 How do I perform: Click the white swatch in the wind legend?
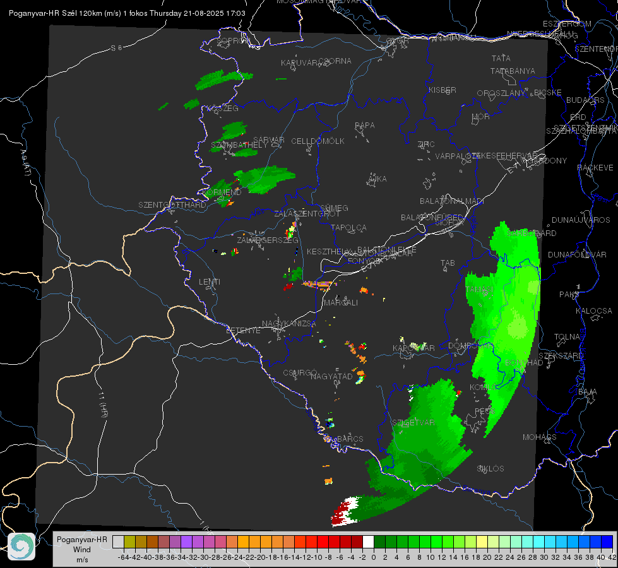[368, 541]
